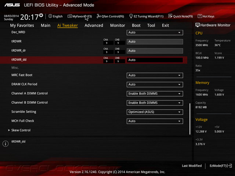
Task: Click the 20:17 clock time
Action: [x=29, y=17]
